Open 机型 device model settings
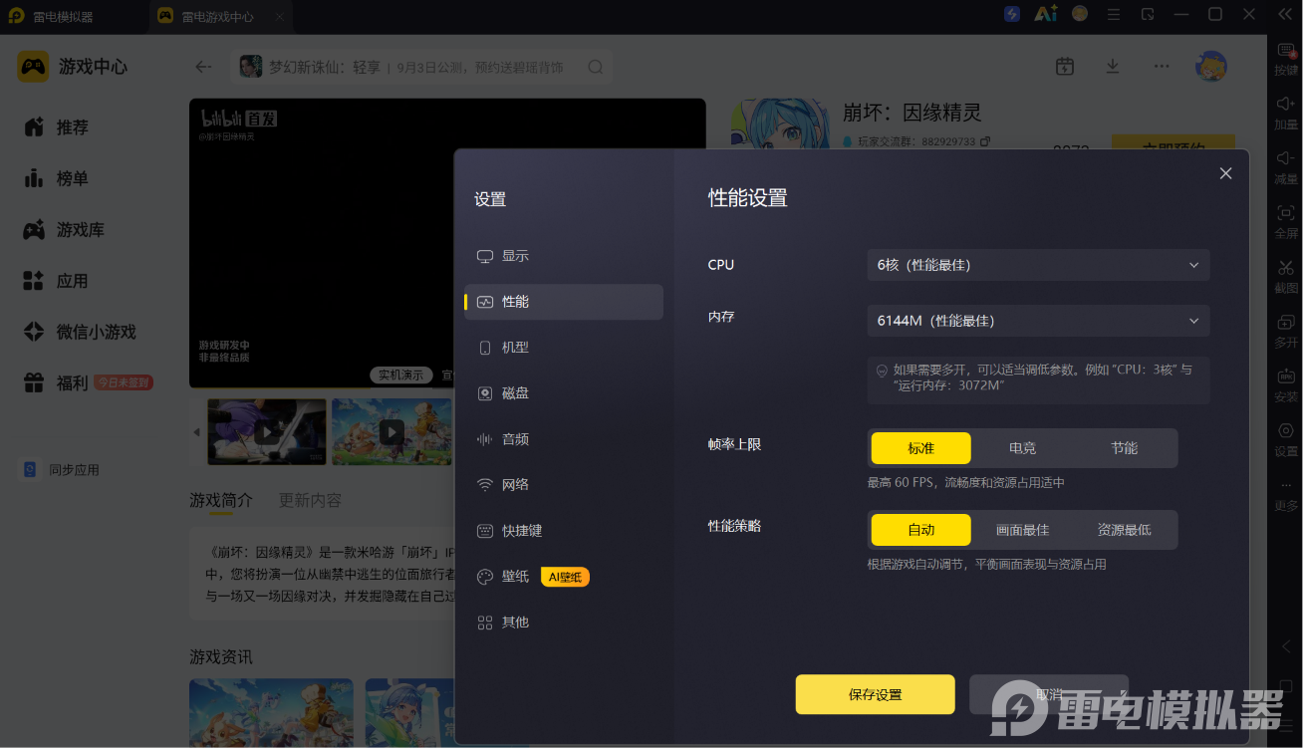 tap(564, 348)
